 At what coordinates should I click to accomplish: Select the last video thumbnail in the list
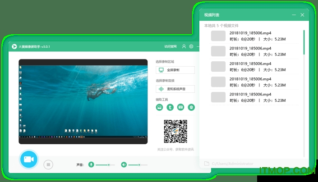[218, 97]
